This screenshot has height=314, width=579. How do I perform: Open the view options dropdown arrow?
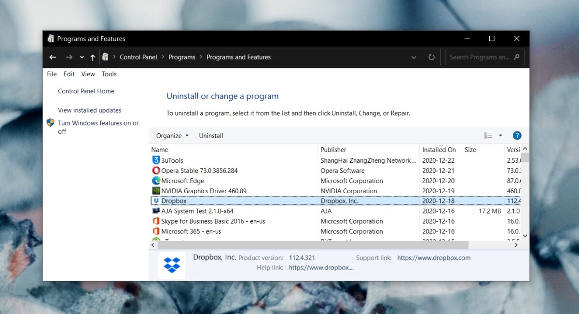[x=500, y=136]
